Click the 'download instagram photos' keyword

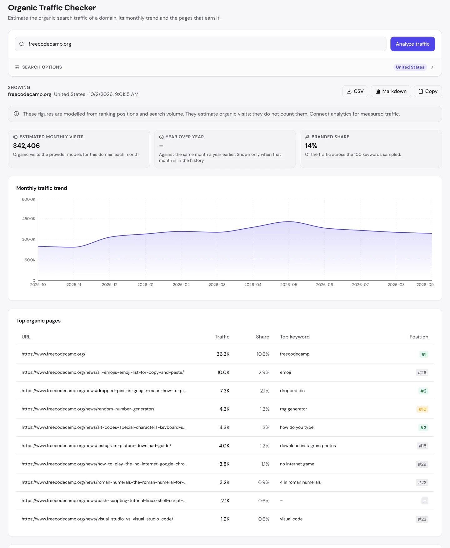(308, 446)
